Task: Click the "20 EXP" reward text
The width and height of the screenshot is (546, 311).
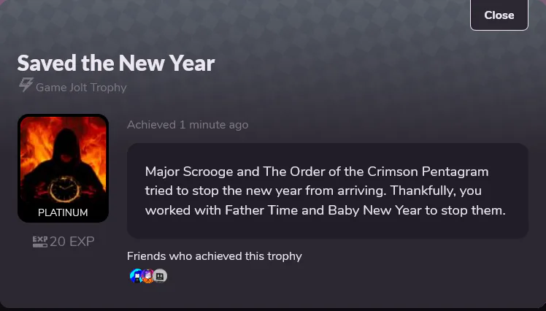Action: (x=72, y=242)
